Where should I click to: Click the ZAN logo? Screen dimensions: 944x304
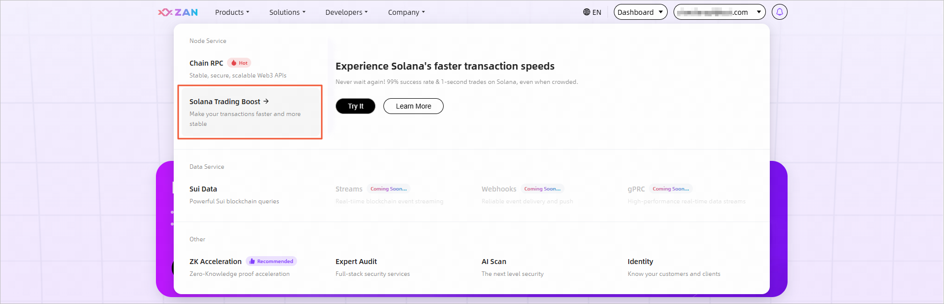[x=178, y=12]
